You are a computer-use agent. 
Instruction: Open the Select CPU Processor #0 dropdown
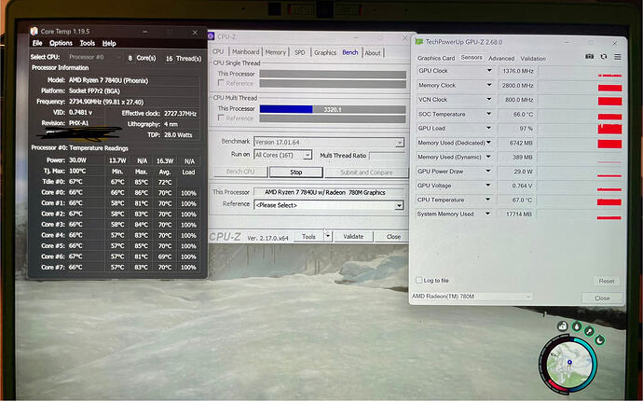pyautogui.click(x=95, y=57)
